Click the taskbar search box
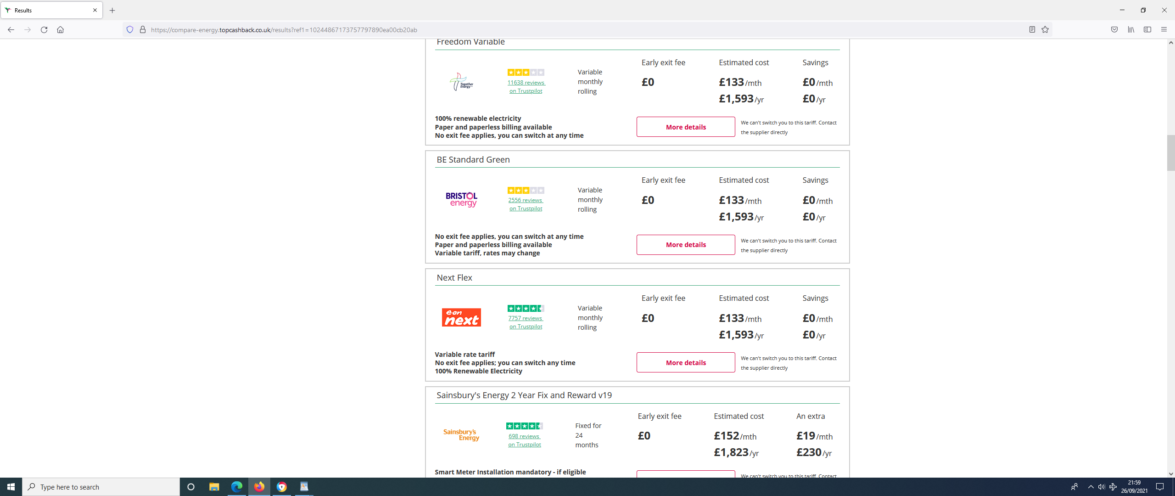1175x496 pixels. pos(101,487)
